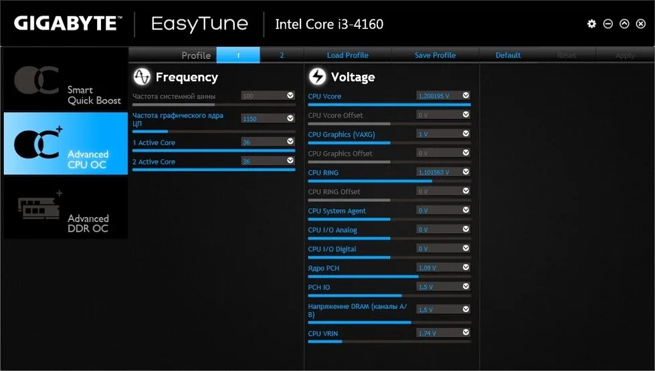Click the 2 Active Core slider bar
Image resolution: width=655 pixels, height=371 pixels.
(x=214, y=170)
